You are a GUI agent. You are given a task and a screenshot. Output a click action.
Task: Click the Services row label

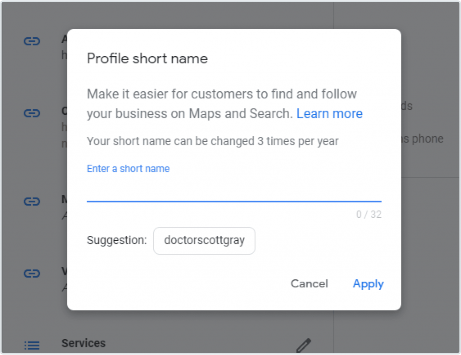coord(84,343)
